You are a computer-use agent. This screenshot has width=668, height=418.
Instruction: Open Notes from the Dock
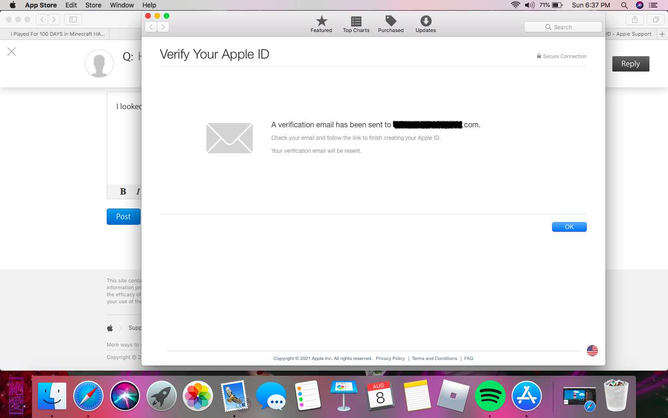[x=417, y=396]
